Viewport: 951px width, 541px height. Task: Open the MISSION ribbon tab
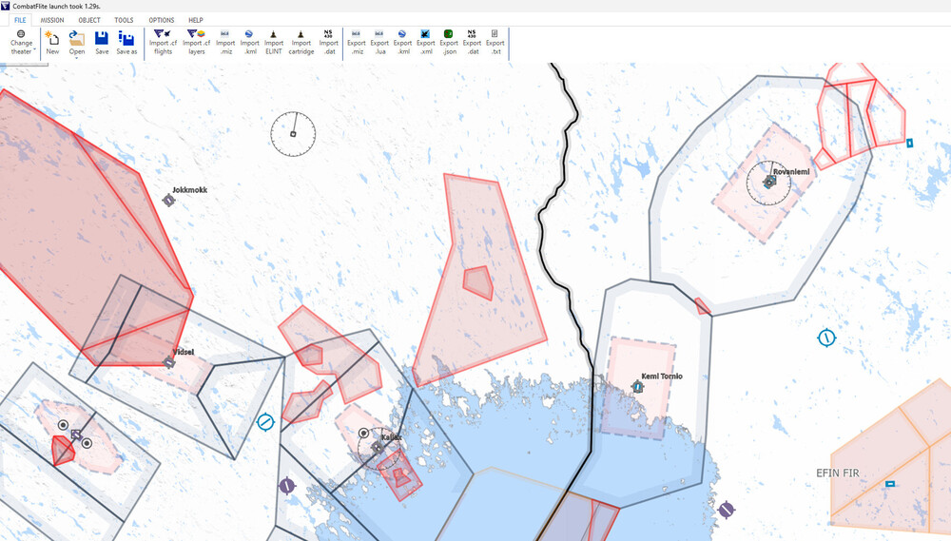point(52,20)
